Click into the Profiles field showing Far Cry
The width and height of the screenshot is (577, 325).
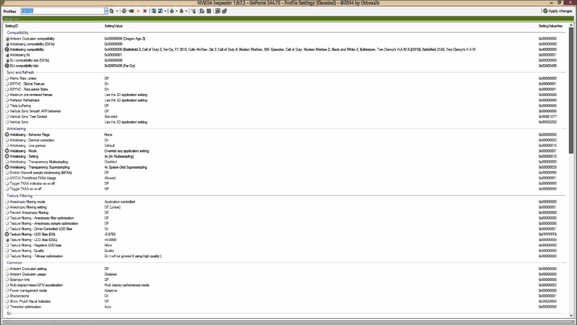click(62, 11)
